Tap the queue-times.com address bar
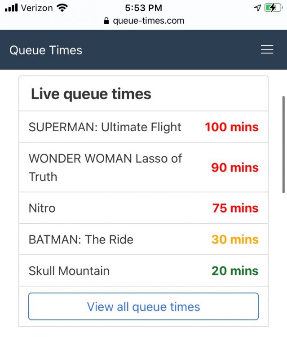The height and width of the screenshot is (337, 287). click(148, 21)
